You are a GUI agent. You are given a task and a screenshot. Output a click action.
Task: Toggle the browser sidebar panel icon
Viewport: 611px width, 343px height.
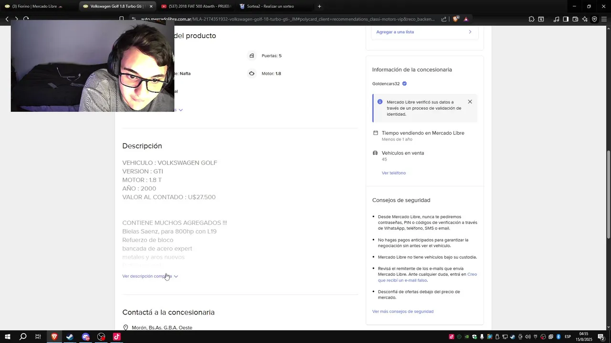click(x=566, y=19)
